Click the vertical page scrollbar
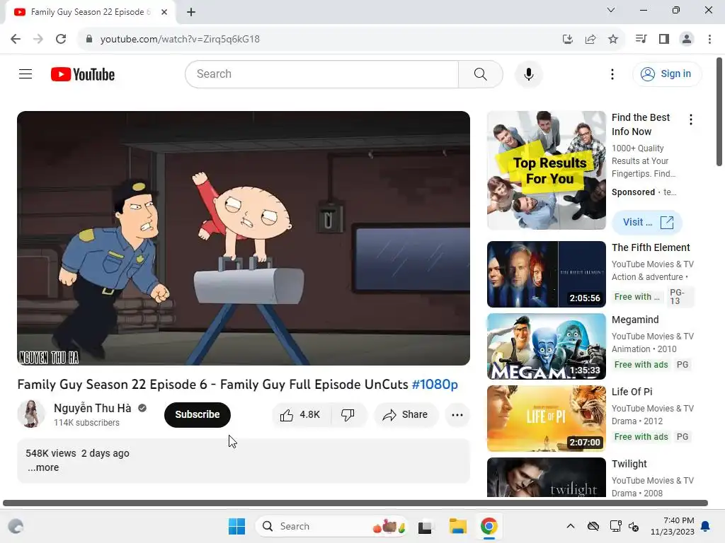Screen dimensions: 725x543 (719, 111)
